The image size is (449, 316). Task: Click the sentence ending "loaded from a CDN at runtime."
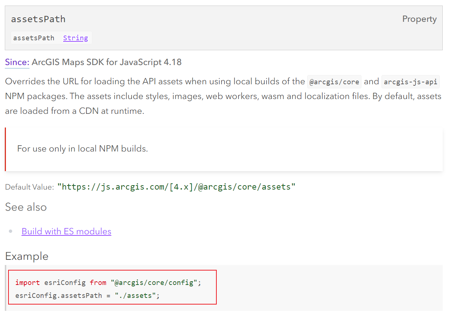(223, 103)
